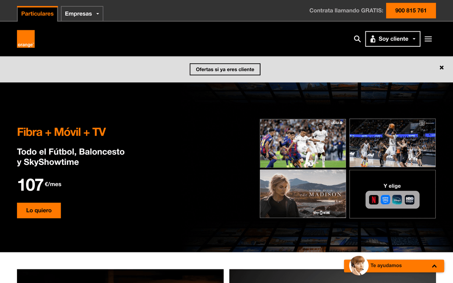Viewport: 453px width, 283px height.
Task: Close the customer offers banner
Action: 441,68
